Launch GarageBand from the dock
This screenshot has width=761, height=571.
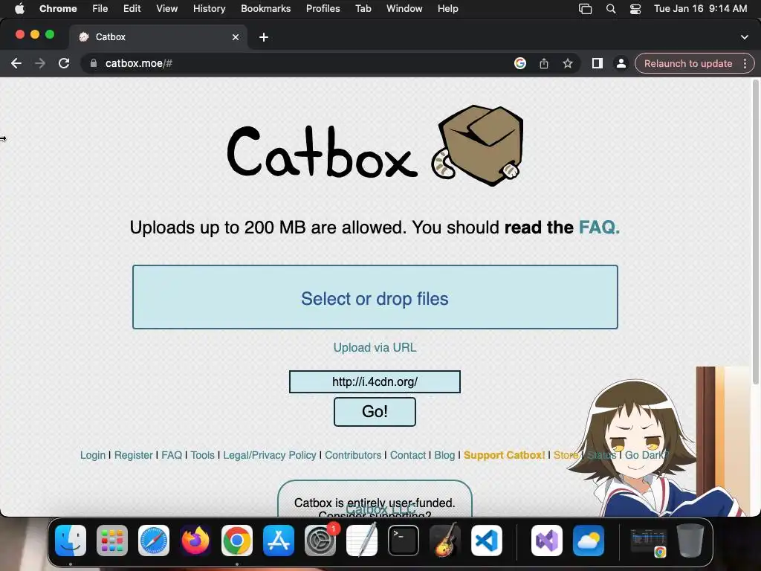[445, 541]
